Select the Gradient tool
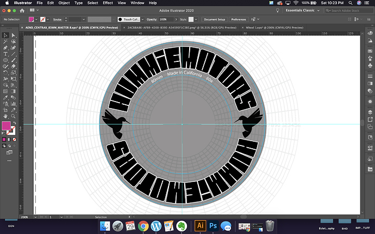 [14, 91]
